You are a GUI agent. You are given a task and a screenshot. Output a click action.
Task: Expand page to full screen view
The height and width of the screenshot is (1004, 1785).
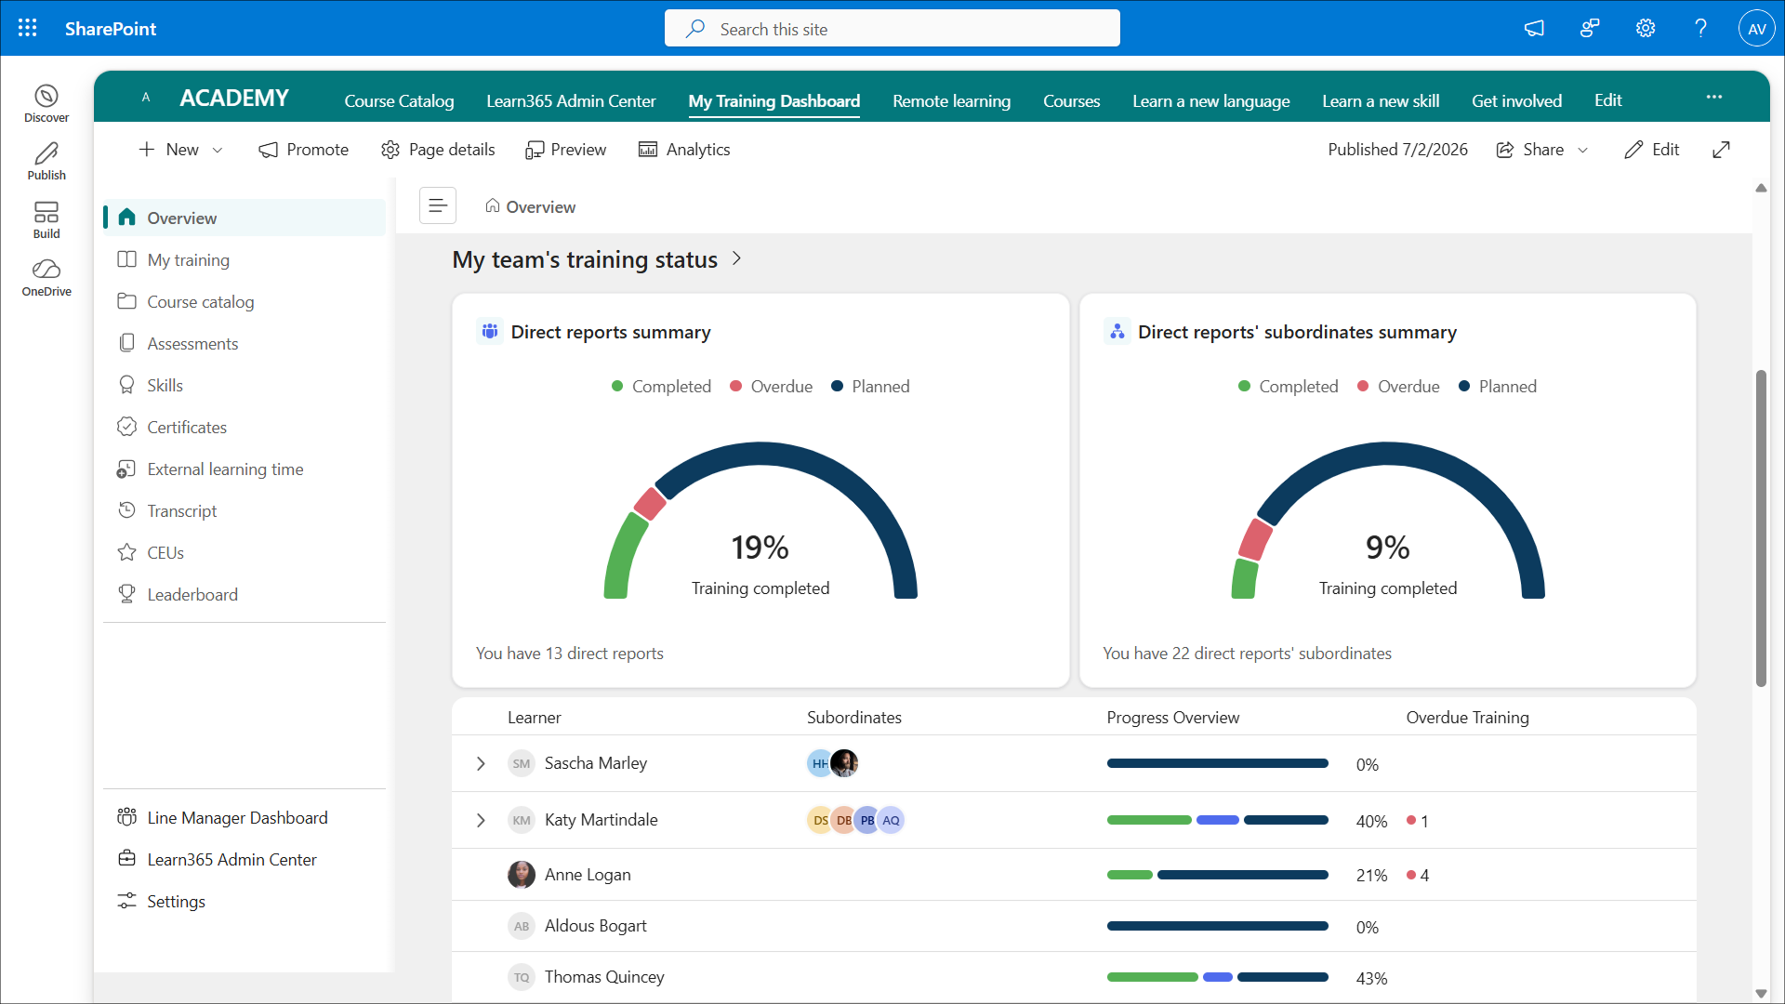1722,150
